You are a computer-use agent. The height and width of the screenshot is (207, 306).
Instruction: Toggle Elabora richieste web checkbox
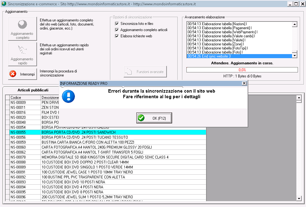(x=117, y=36)
